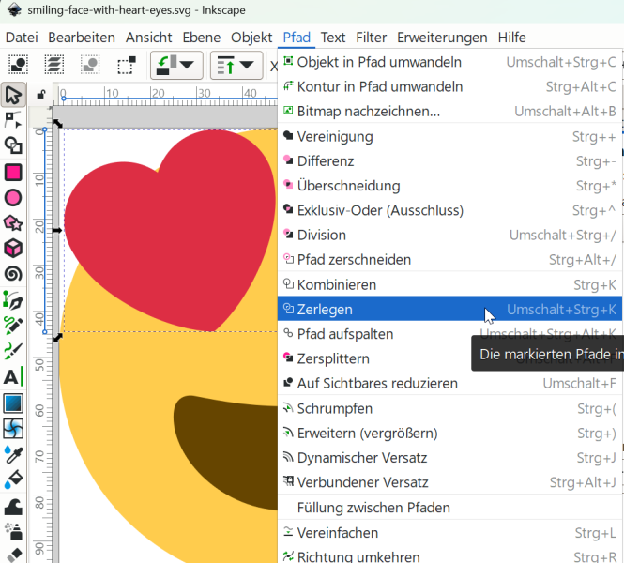Screen dimensions: 624x563
Task: Open the raise selection dropdown
Action: click(236, 65)
